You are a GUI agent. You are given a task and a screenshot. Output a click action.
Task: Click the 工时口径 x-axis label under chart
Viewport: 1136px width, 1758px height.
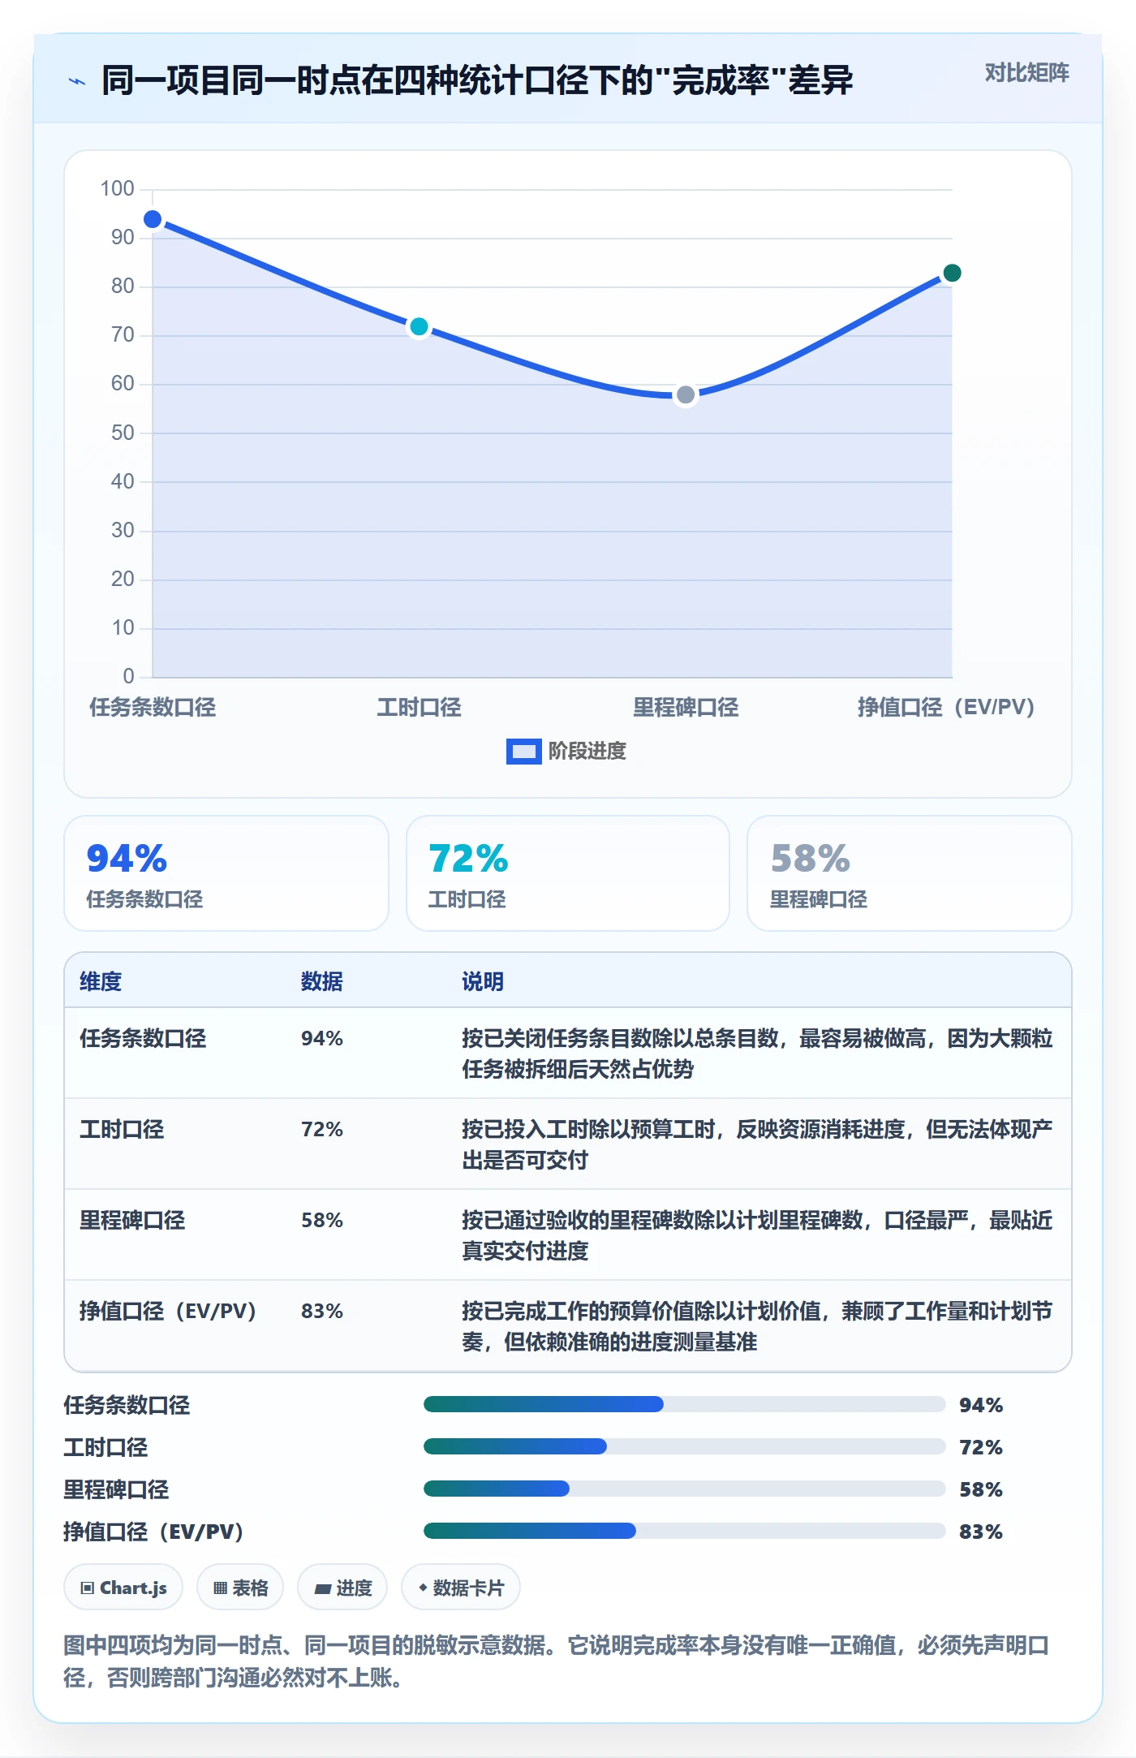(419, 707)
